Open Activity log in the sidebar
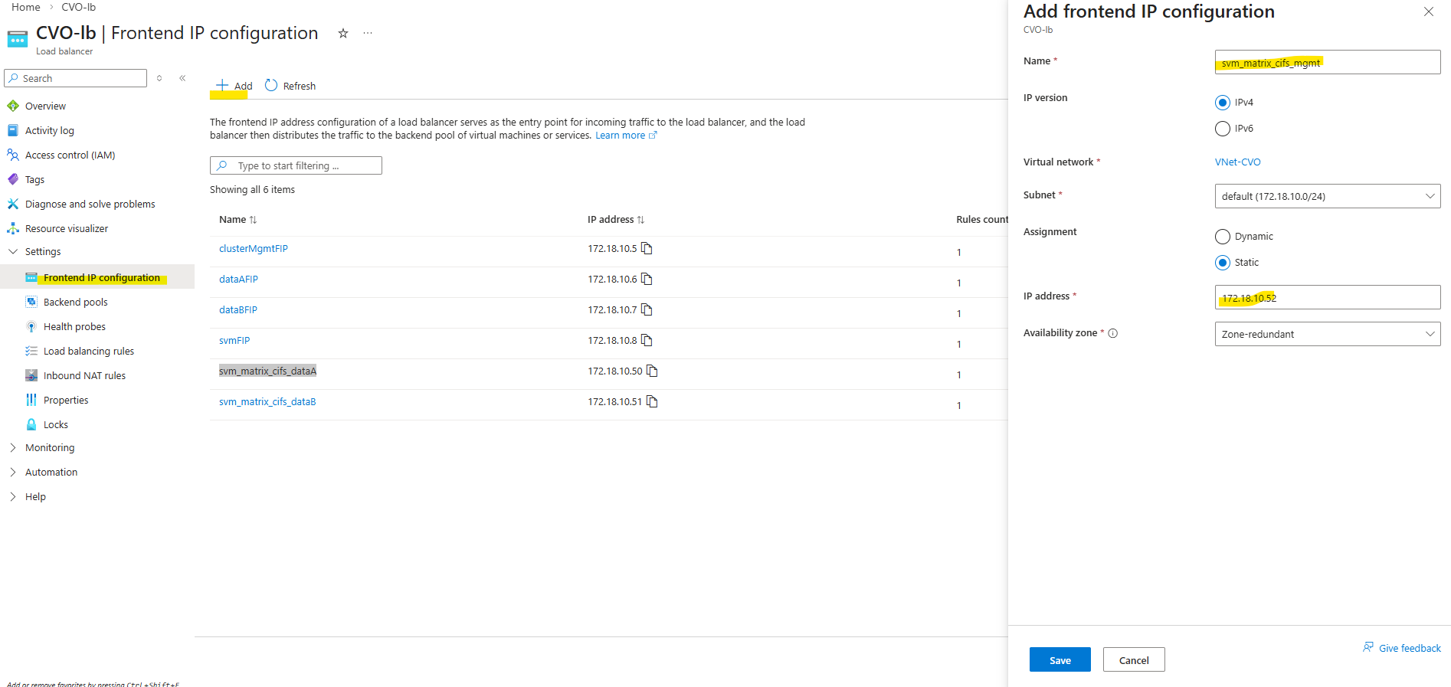The image size is (1451, 687). [49, 131]
